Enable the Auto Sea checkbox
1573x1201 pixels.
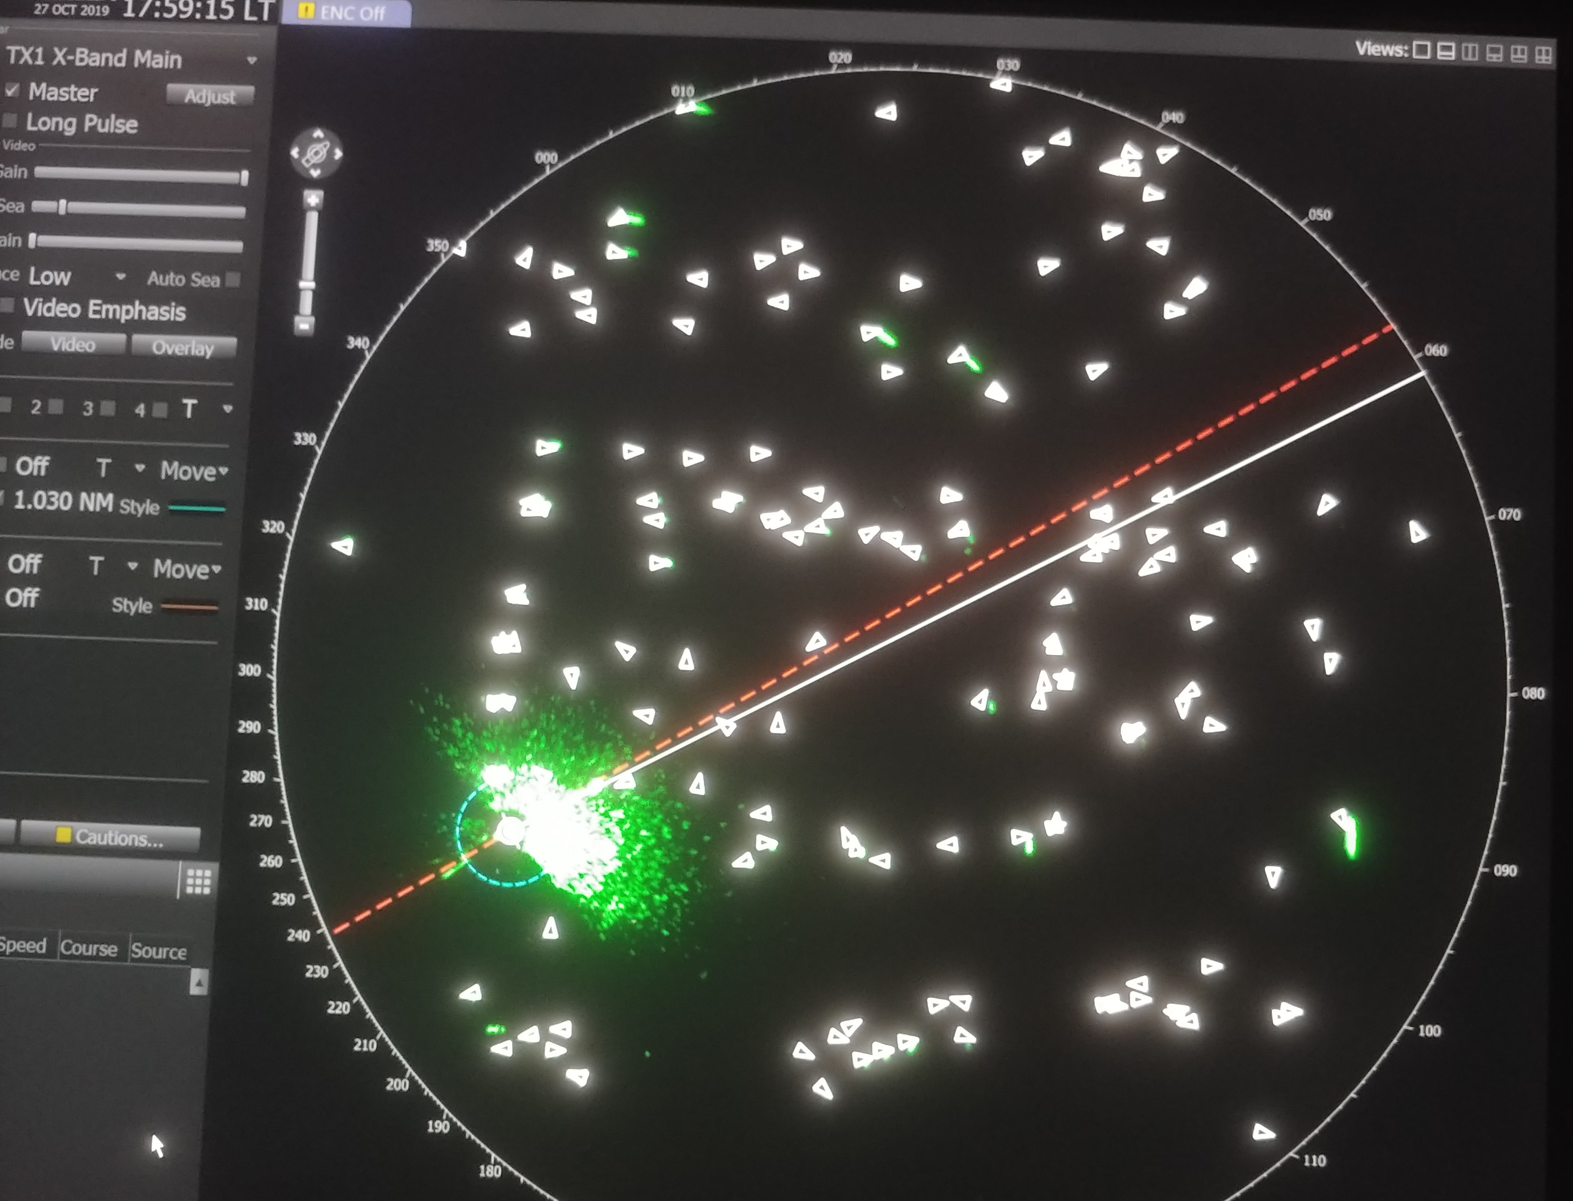[x=233, y=280]
